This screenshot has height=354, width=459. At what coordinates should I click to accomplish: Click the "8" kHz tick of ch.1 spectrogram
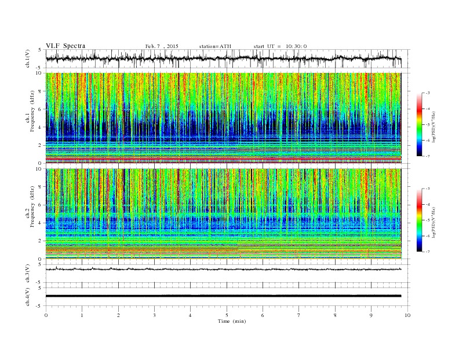(x=41, y=91)
